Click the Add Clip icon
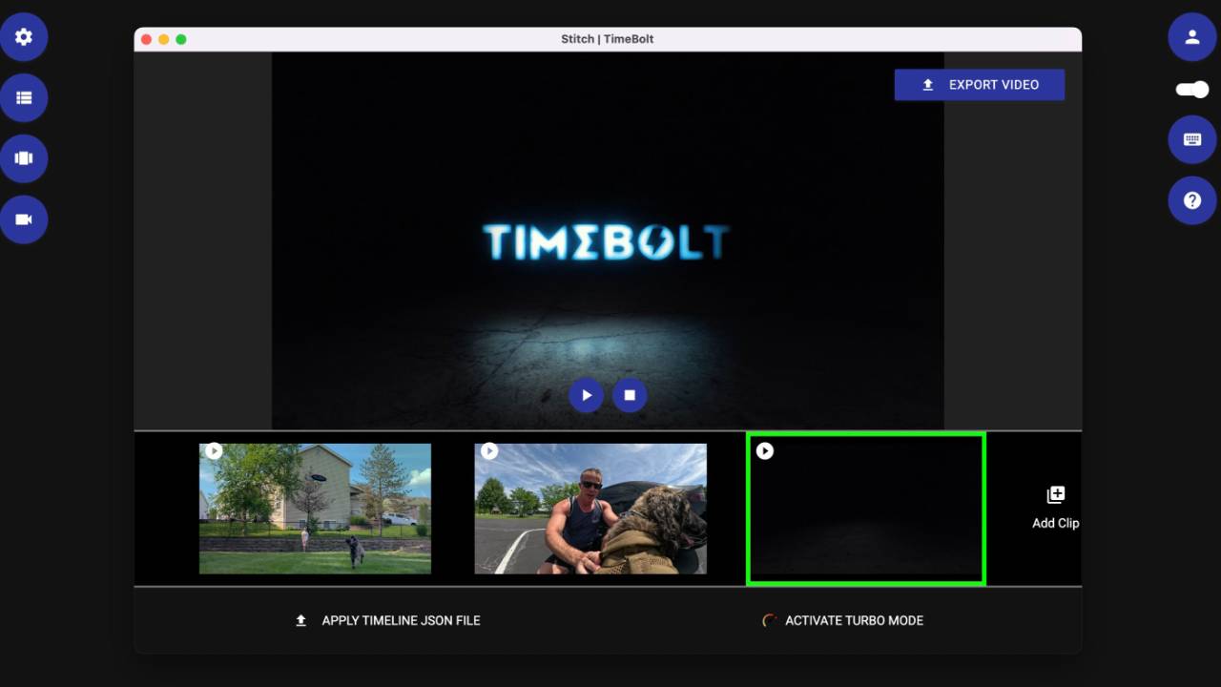The image size is (1221, 687). (1055, 494)
